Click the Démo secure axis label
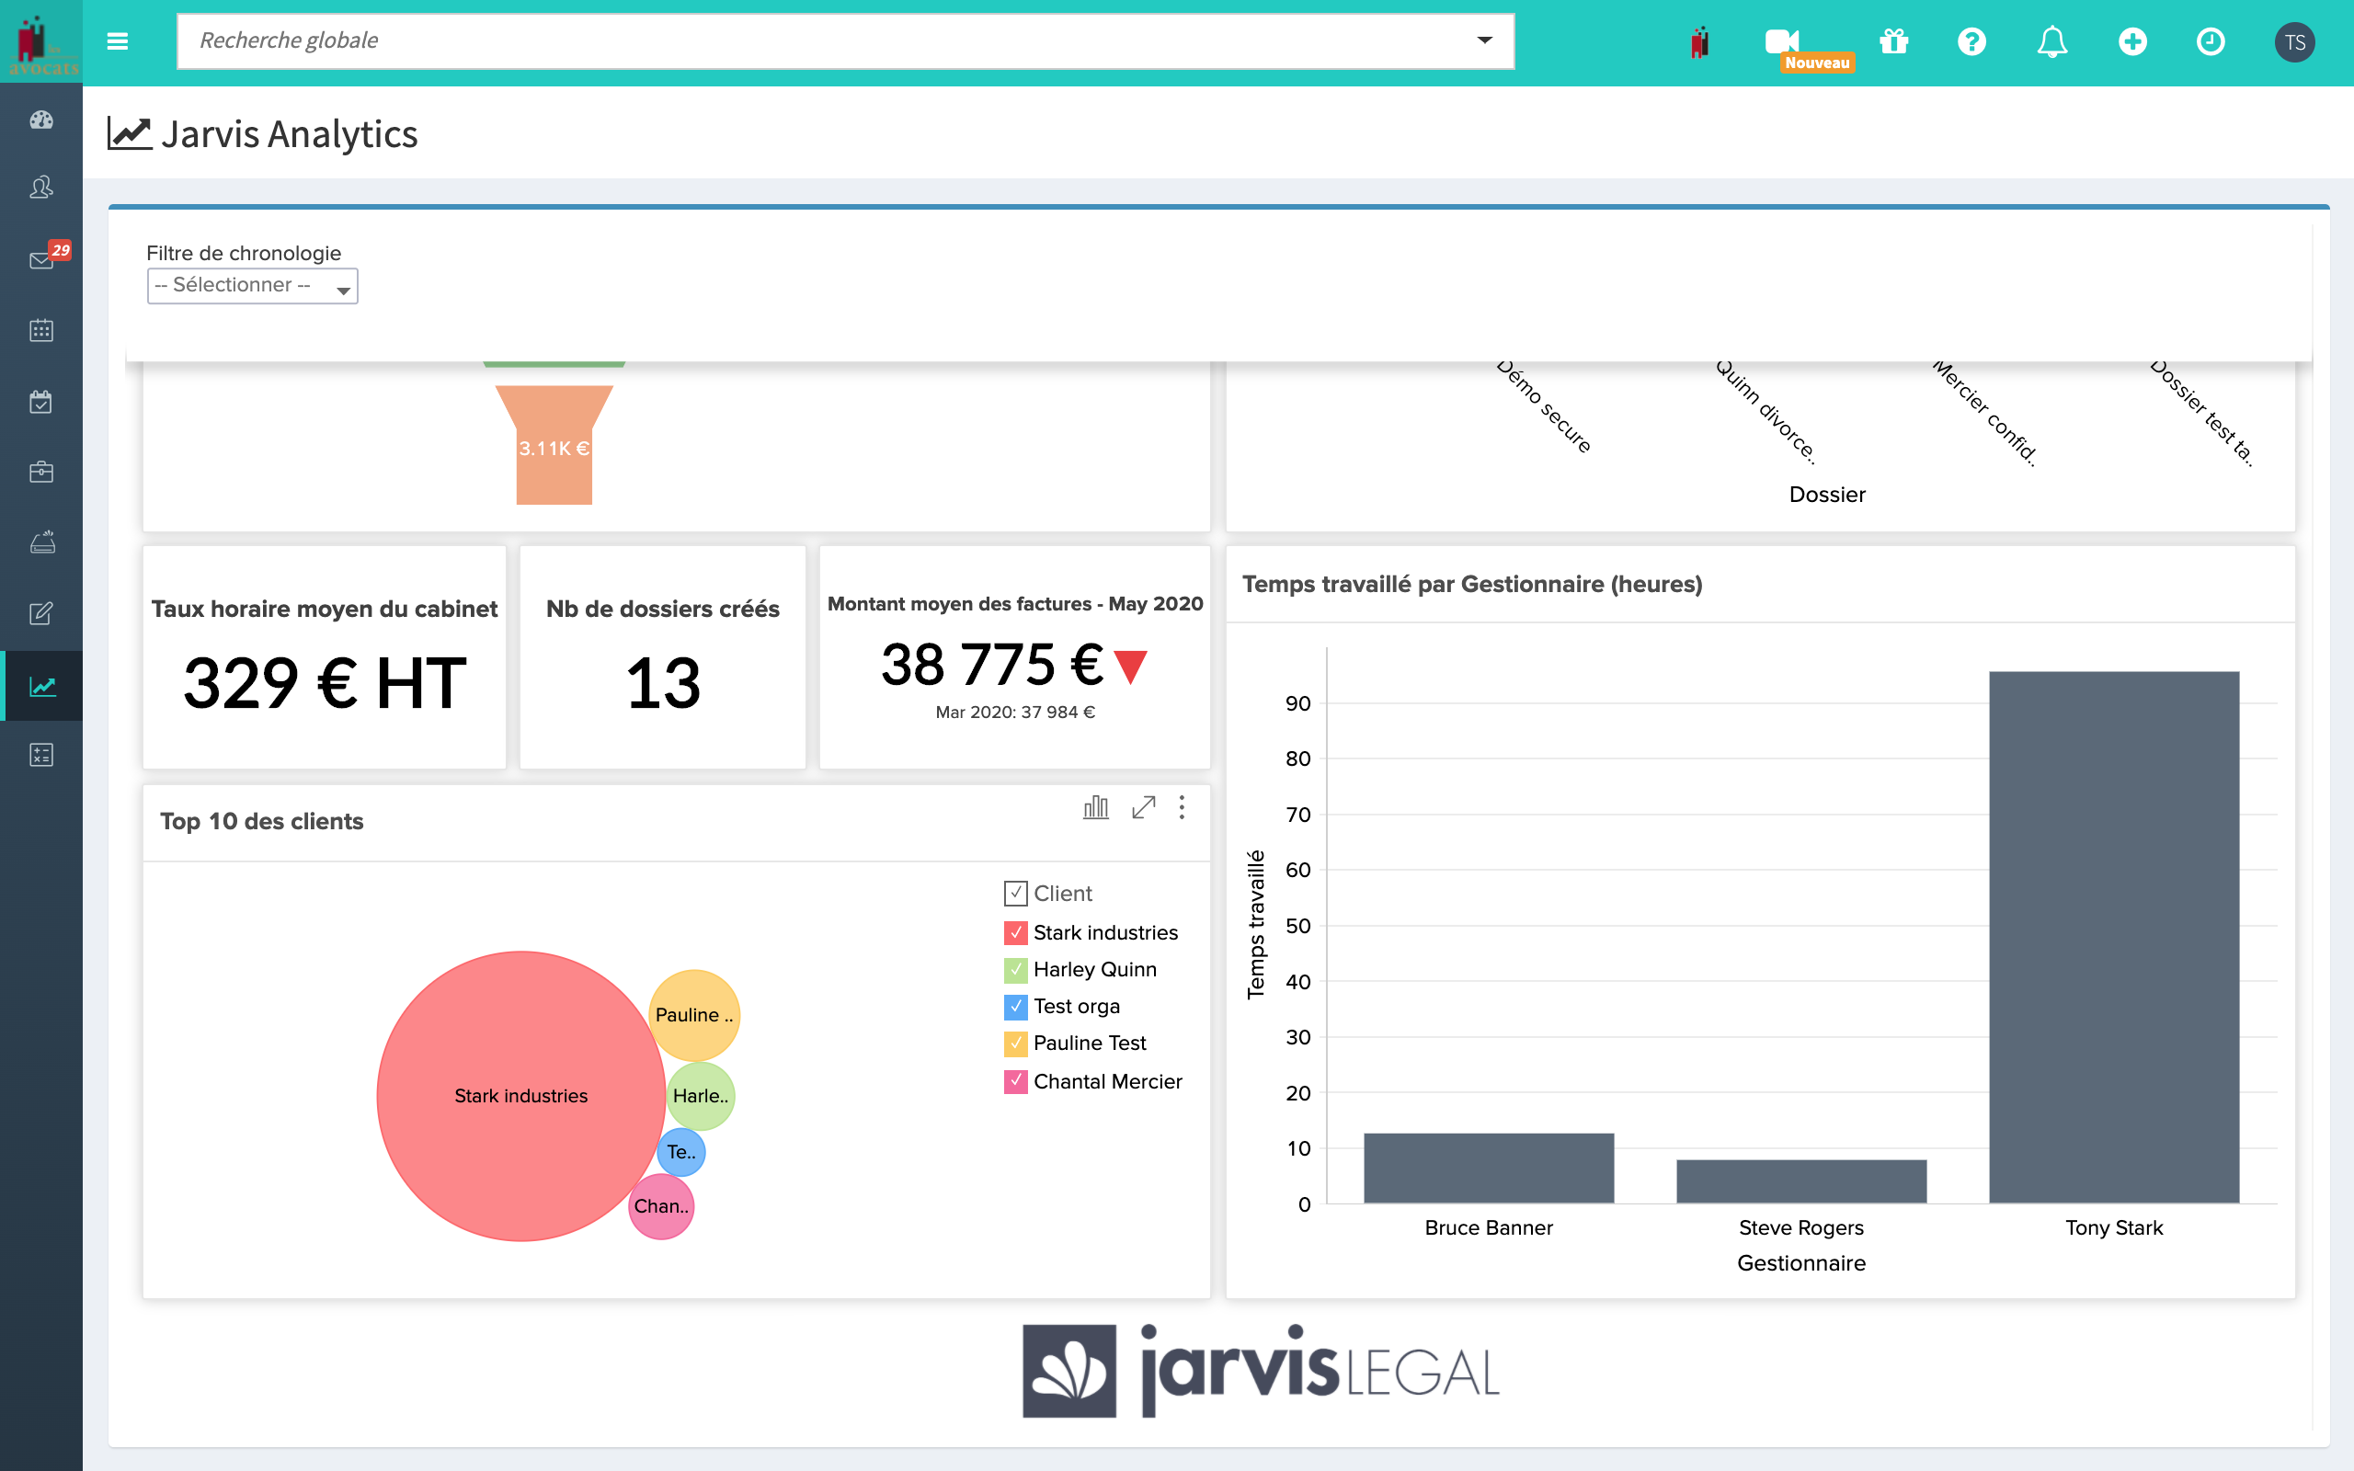 1544,405
